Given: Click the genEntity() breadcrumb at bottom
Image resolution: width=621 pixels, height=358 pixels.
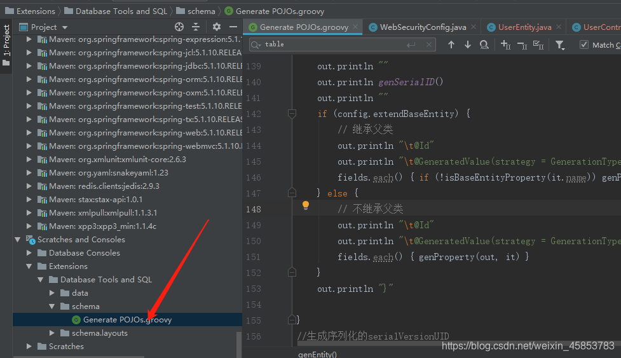Looking at the screenshot, I should (317, 354).
